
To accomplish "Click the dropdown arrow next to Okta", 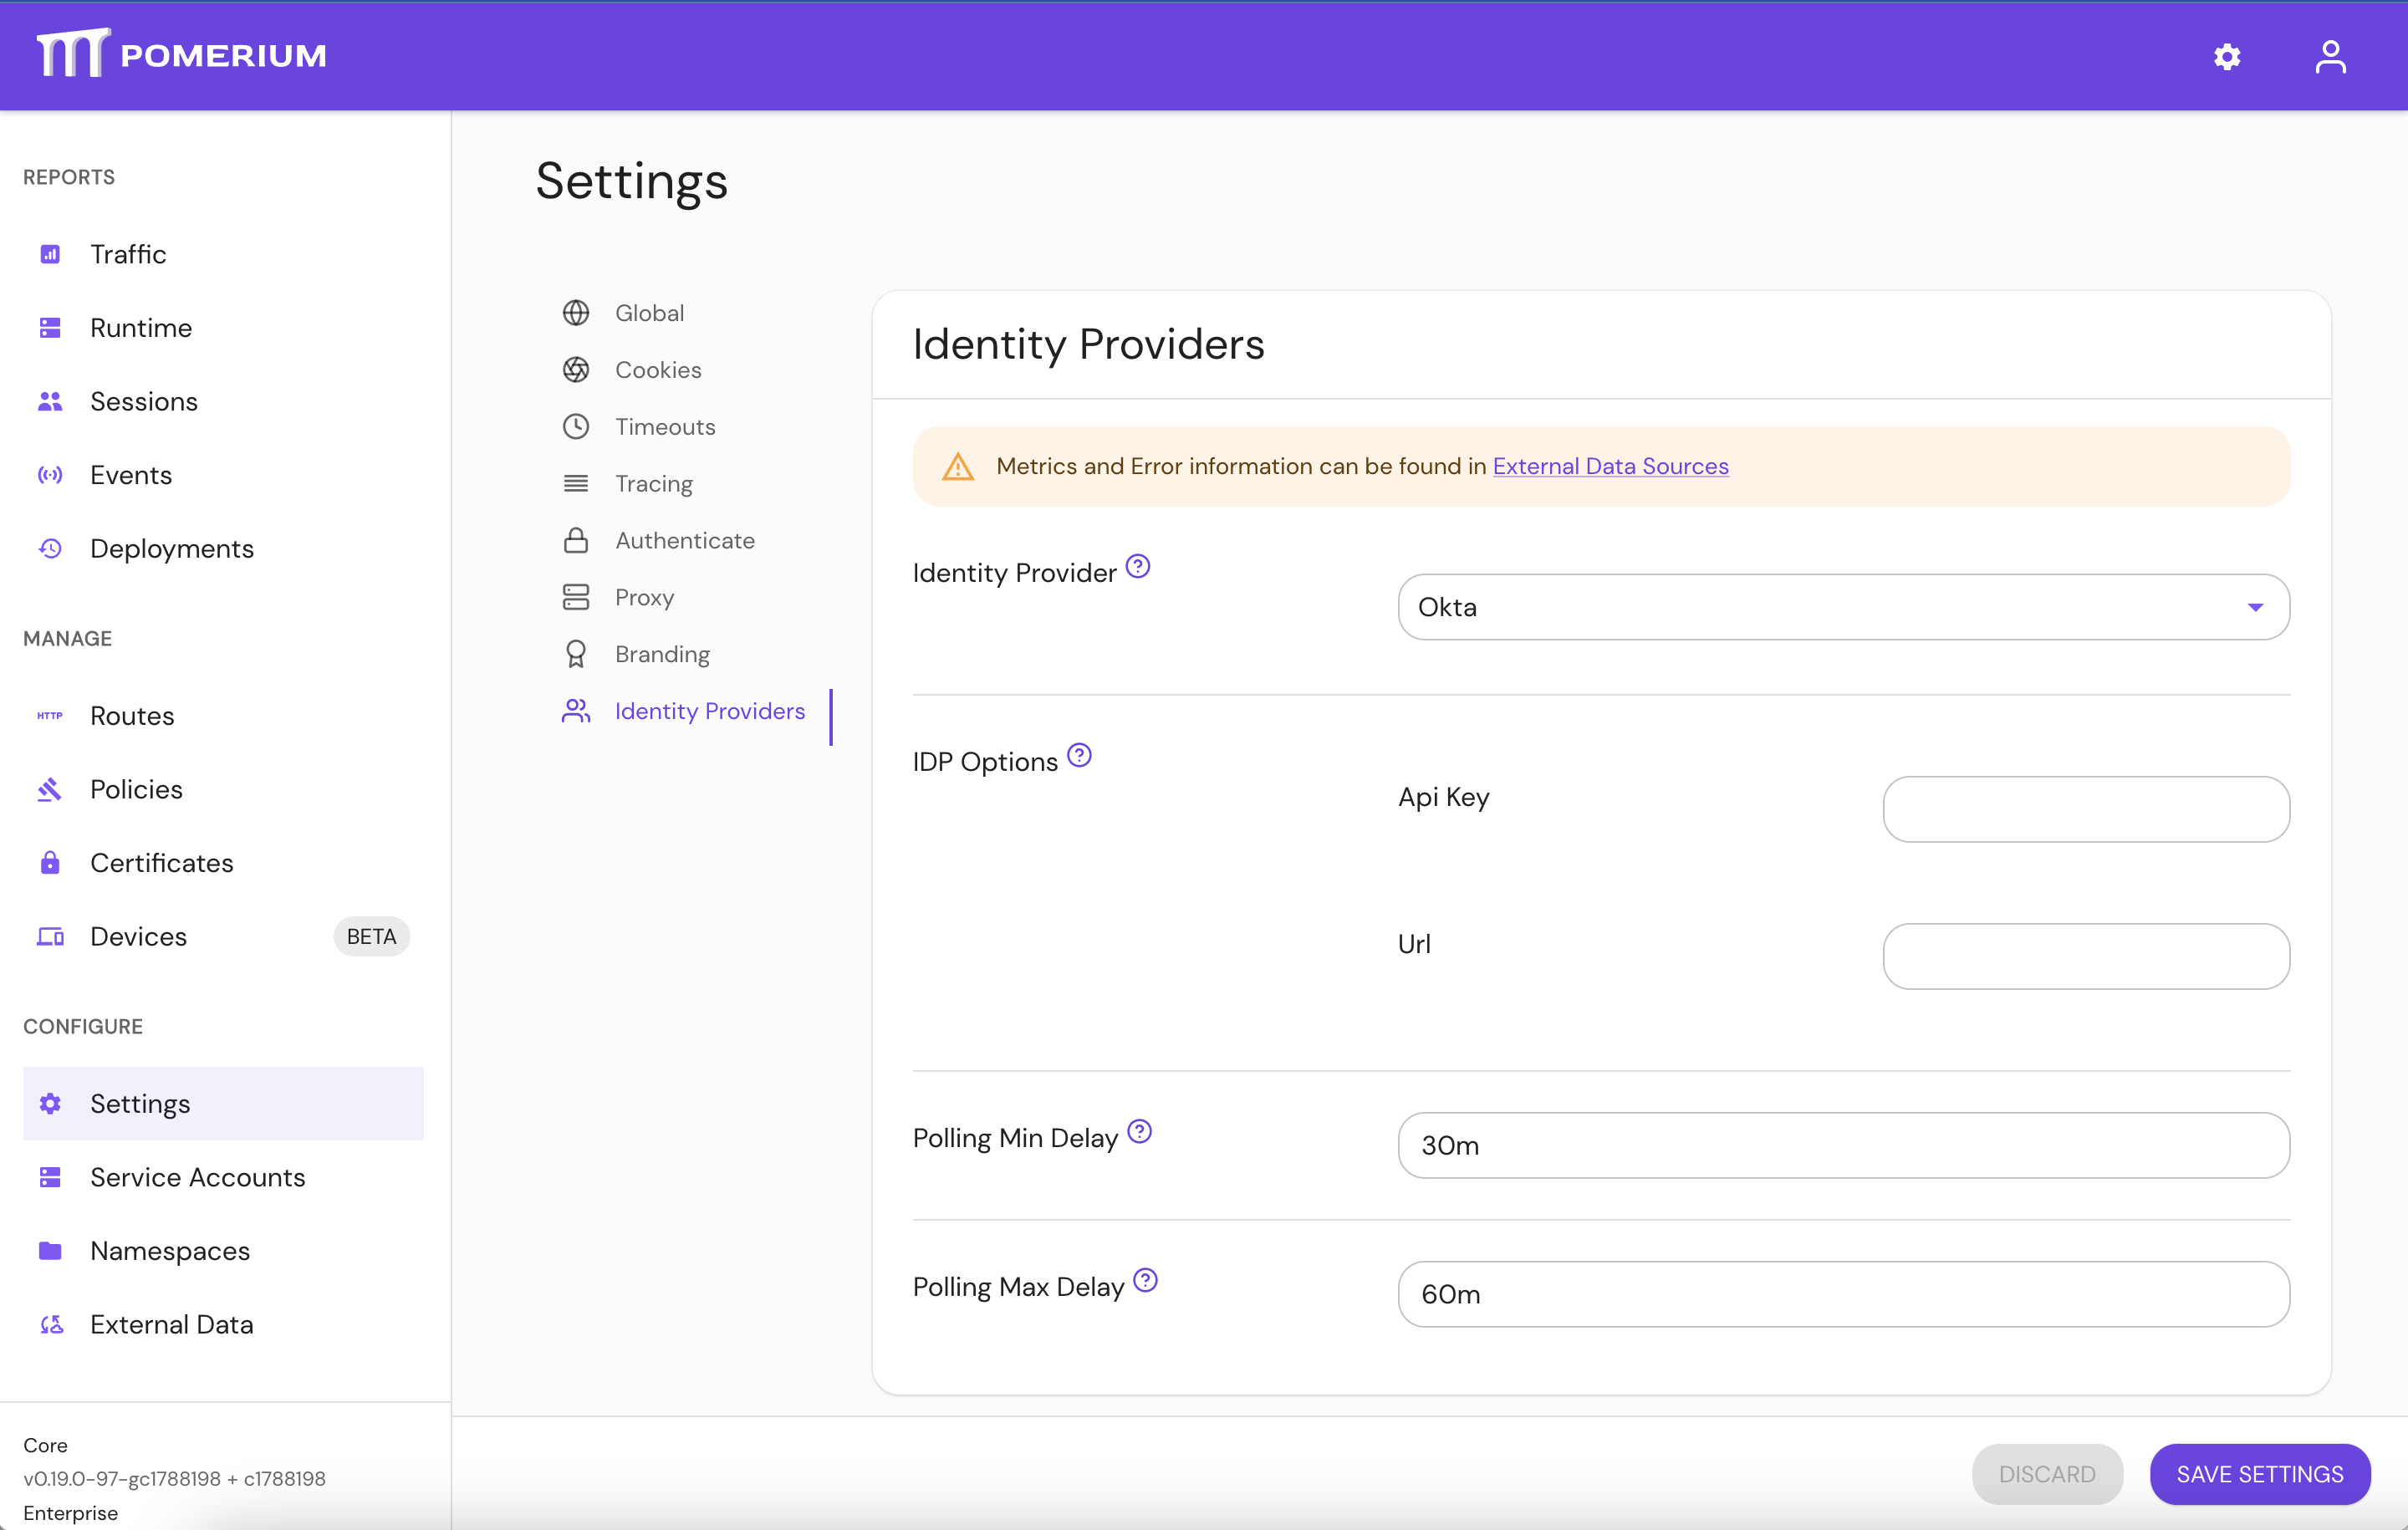I will [x=2255, y=607].
